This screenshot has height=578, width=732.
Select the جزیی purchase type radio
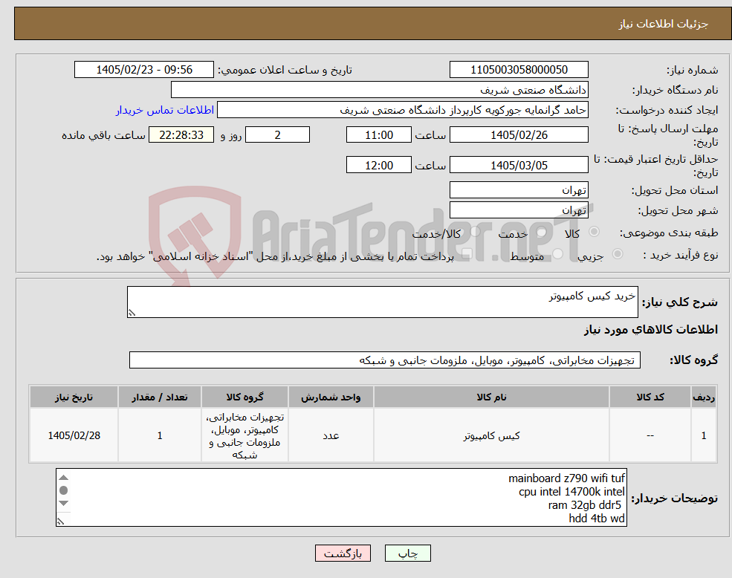pos(617,253)
